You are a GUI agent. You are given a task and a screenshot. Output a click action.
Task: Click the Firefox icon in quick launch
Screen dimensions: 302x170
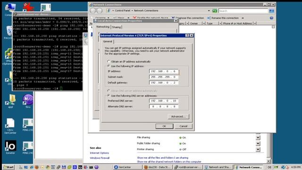37,167
